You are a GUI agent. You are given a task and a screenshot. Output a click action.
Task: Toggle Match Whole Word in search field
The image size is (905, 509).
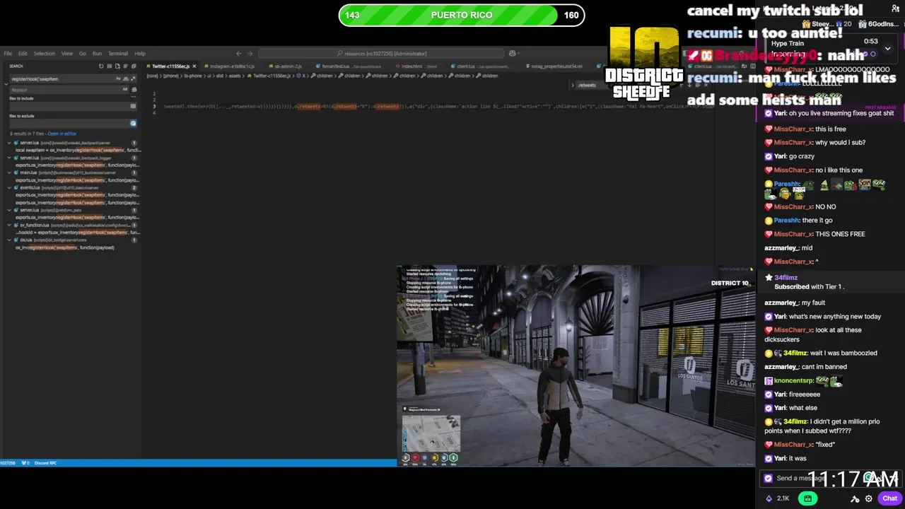126,78
